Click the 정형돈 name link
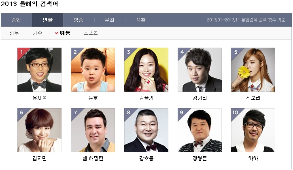 200,158
